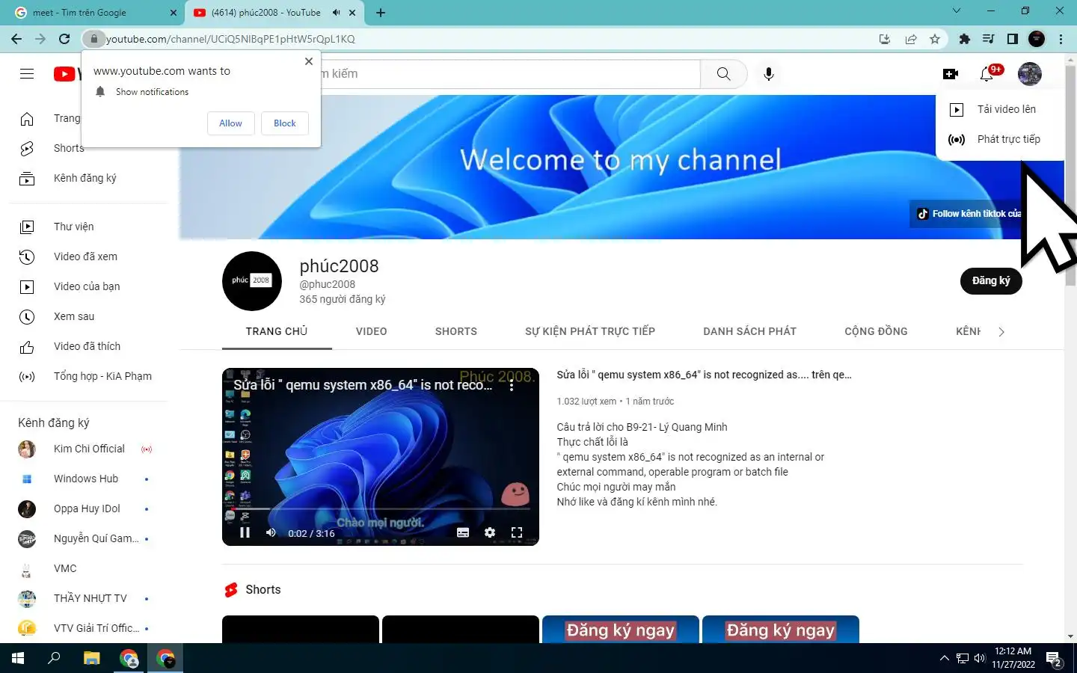1077x673 pixels.
Task: Open Chrome three-dot menu
Action: 1061,39
